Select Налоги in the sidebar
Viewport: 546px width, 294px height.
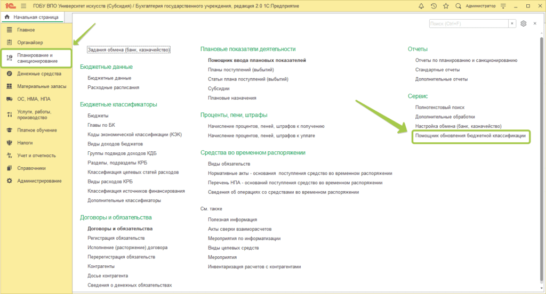click(25, 143)
